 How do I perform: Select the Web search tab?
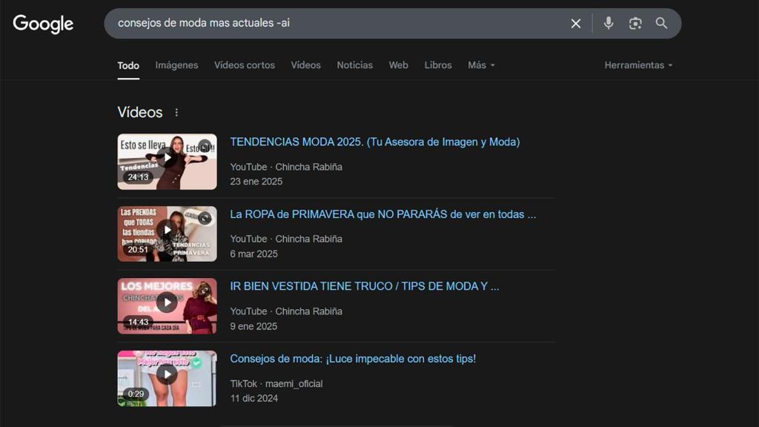[398, 65]
